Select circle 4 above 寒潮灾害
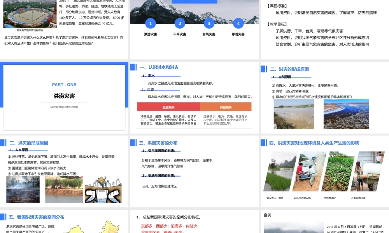Screen dimensions: 389x233 [x=238, y=24]
